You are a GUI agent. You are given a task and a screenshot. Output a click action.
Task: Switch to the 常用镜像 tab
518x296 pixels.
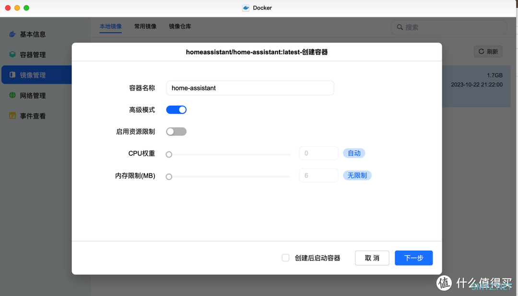145,26
